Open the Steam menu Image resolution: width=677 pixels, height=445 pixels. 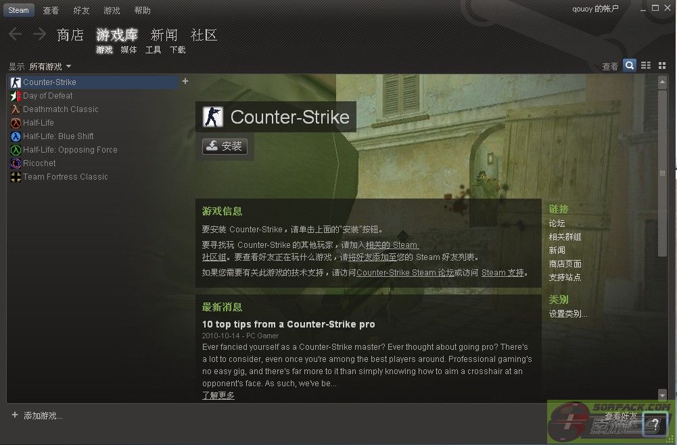pyautogui.click(x=18, y=10)
